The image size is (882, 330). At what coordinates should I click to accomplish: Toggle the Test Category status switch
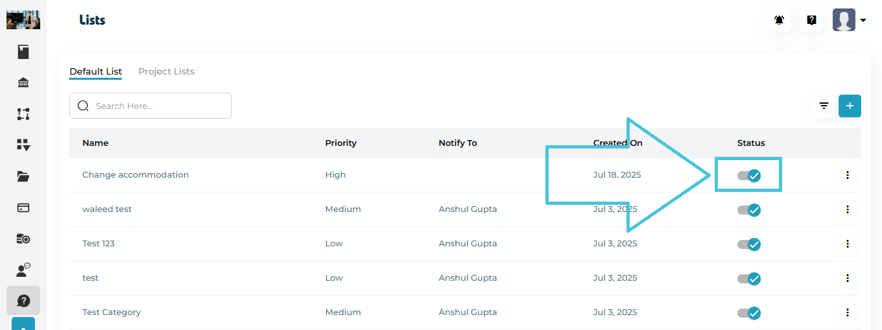point(749,312)
